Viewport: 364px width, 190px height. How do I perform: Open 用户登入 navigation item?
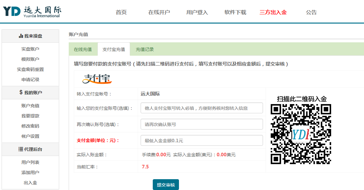(x=197, y=12)
